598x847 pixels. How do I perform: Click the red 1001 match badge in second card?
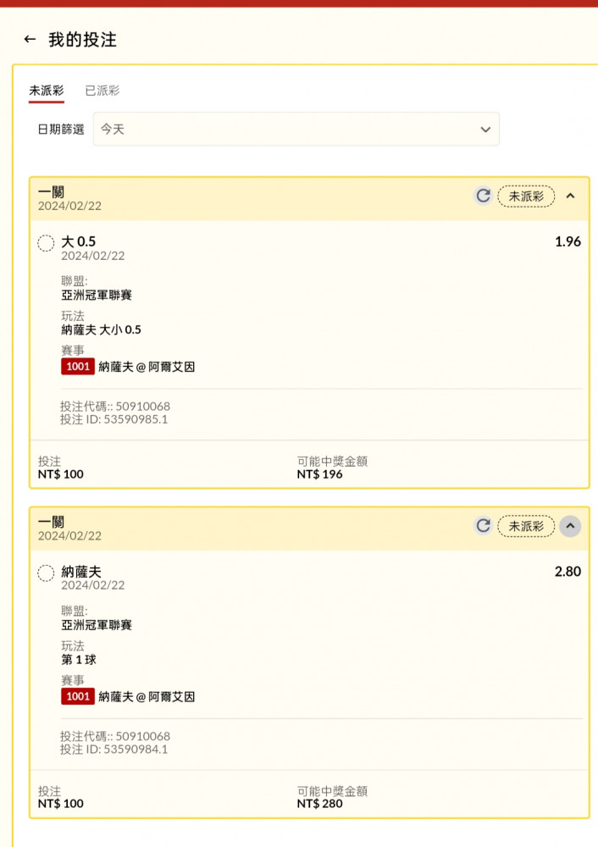[78, 697]
